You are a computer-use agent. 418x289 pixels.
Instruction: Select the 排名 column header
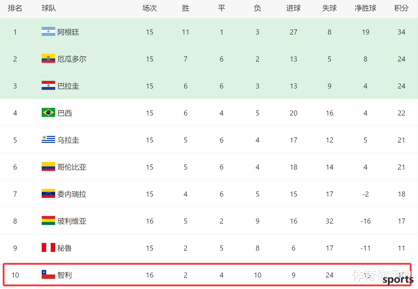point(15,8)
